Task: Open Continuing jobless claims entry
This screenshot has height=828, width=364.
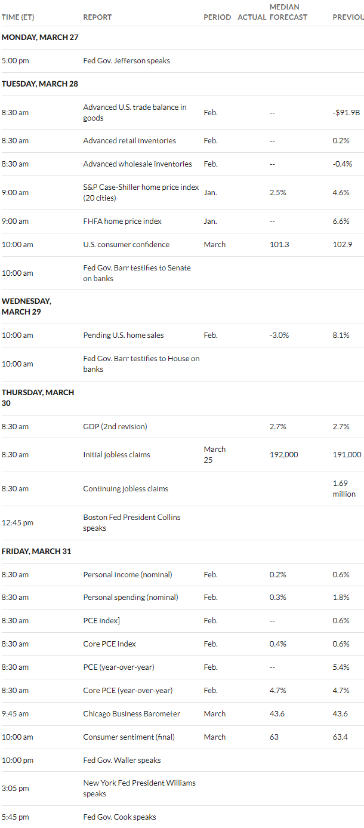Action: (125, 489)
